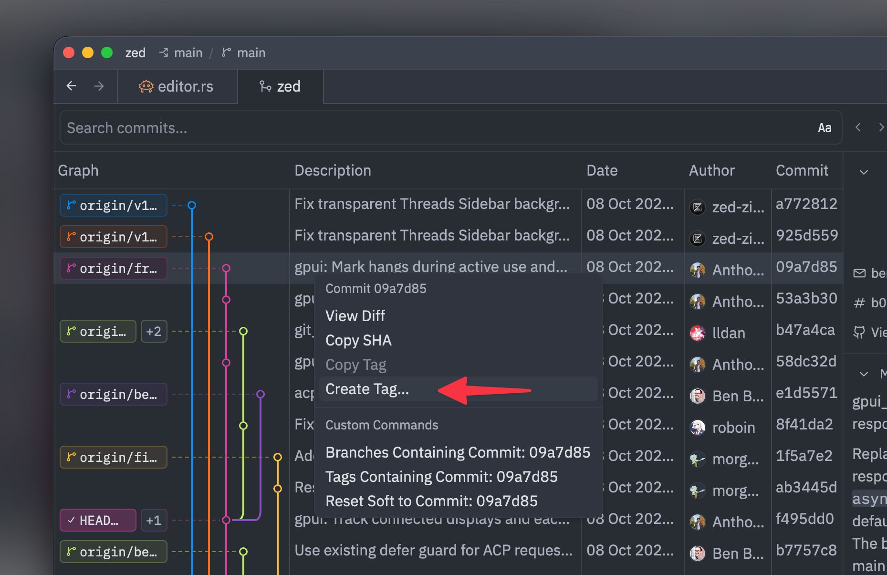
Task: Expand the +1 badge beside HEAD
Action: [154, 520]
